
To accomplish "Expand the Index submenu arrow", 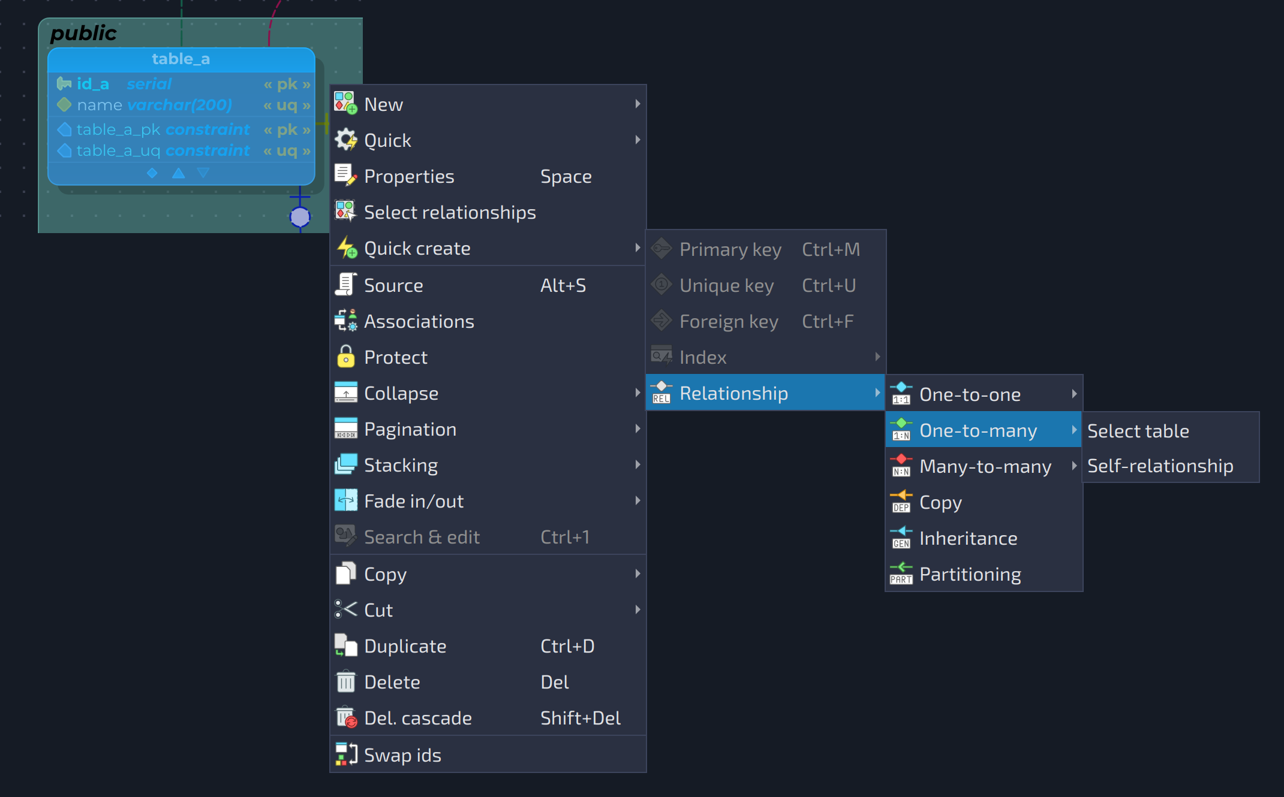I will (x=877, y=357).
